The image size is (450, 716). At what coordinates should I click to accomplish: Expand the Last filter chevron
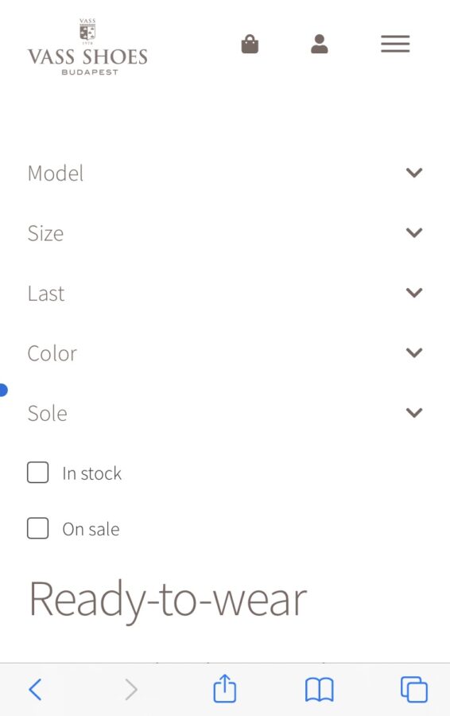[414, 292]
